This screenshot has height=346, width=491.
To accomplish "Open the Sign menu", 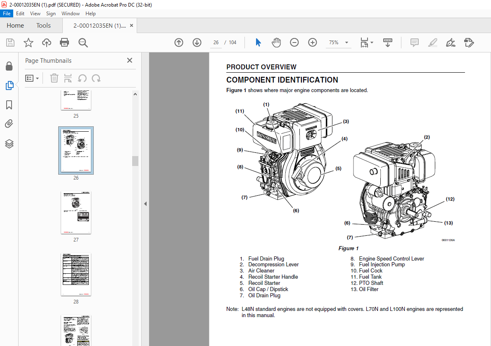I will click(x=51, y=14).
